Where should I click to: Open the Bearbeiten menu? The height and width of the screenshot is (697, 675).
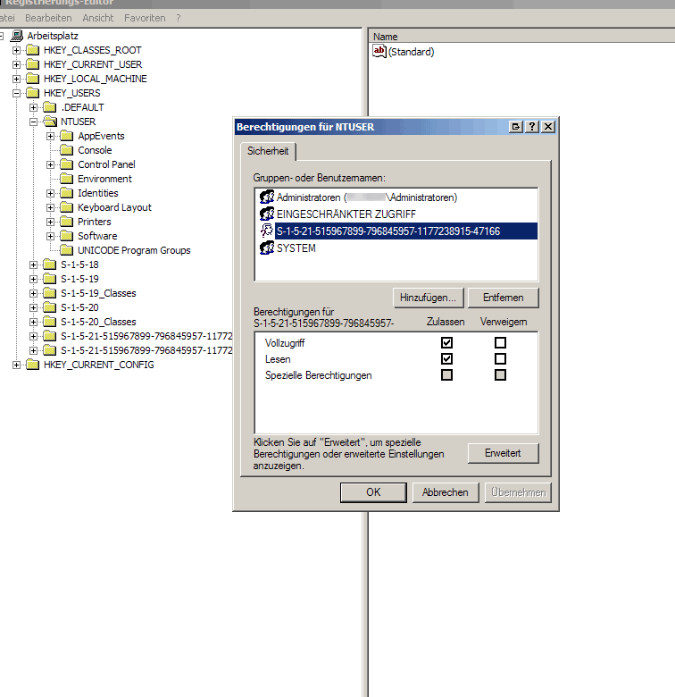[48, 18]
